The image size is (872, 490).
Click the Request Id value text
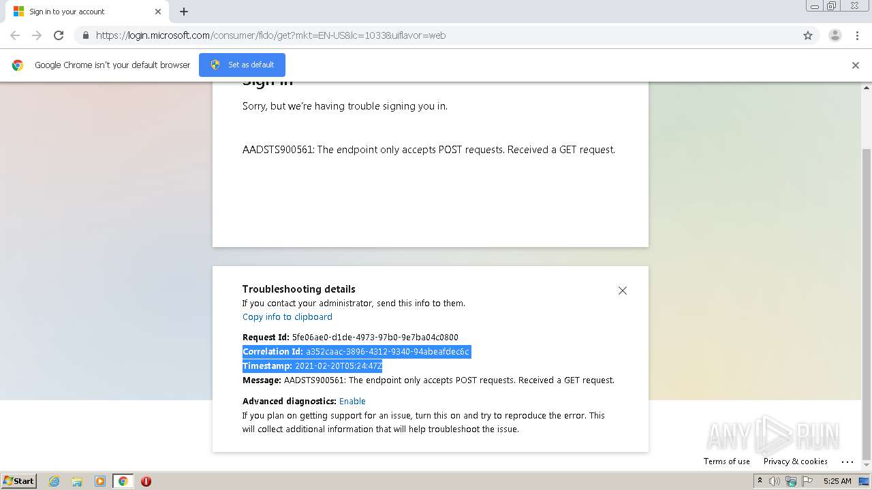click(375, 337)
